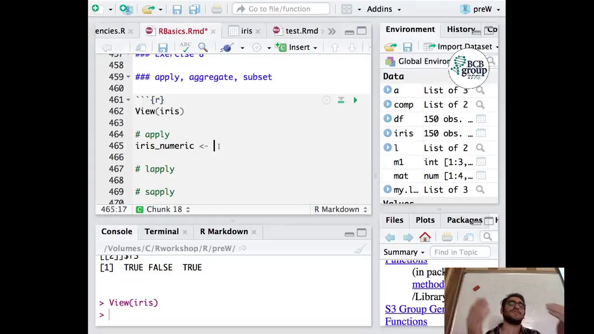Viewport: 594px width, 334px height.
Task: Switch to the iris data tab
Action: [x=246, y=31]
